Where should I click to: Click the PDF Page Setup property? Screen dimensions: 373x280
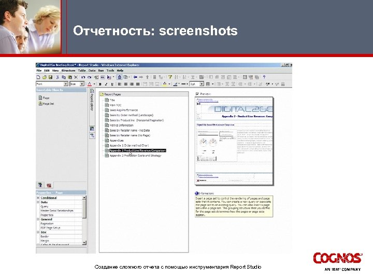pos(61,228)
